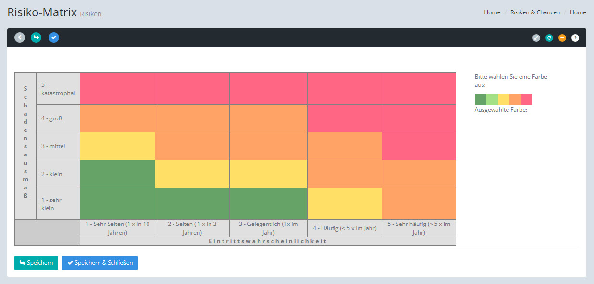Go to first Home breadcrumb link
594x284 pixels.
coord(492,12)
